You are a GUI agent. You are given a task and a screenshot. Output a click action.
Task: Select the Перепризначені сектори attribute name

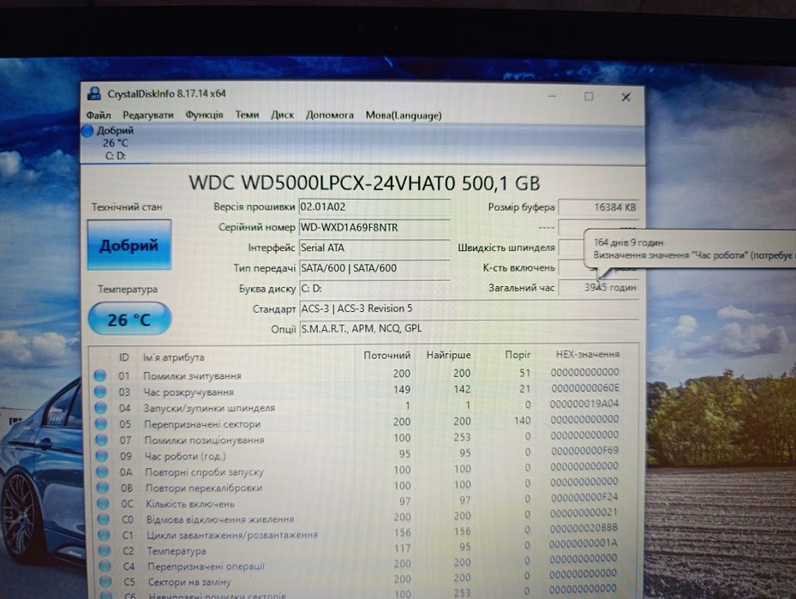click(202, 424)
